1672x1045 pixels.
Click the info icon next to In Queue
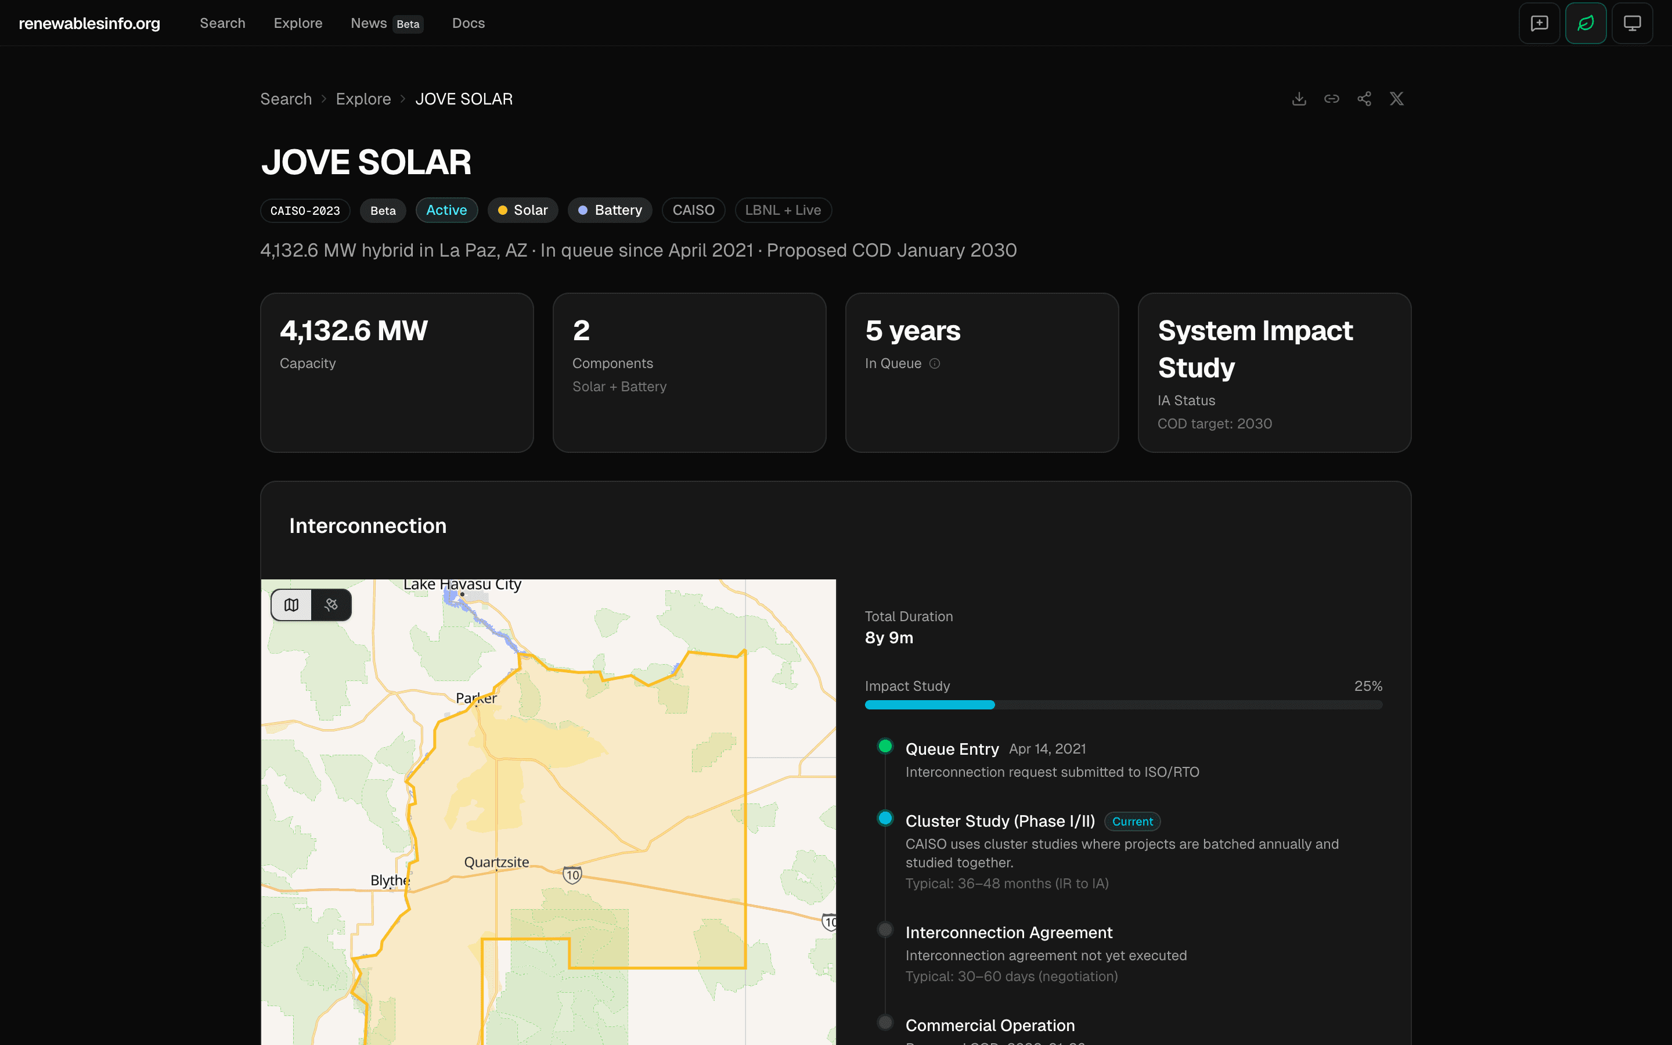(935, 363)
